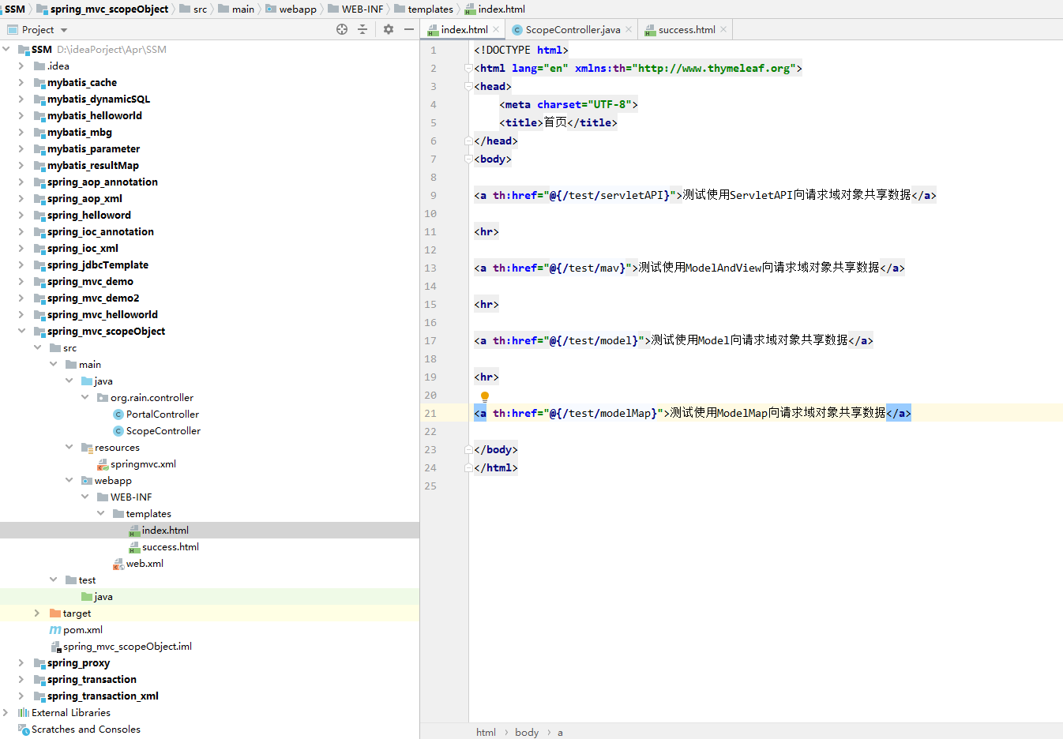This screenshot has width=1063, height=739.
Task: Close the ScopeController.java tab
Action: coord(629,29)
